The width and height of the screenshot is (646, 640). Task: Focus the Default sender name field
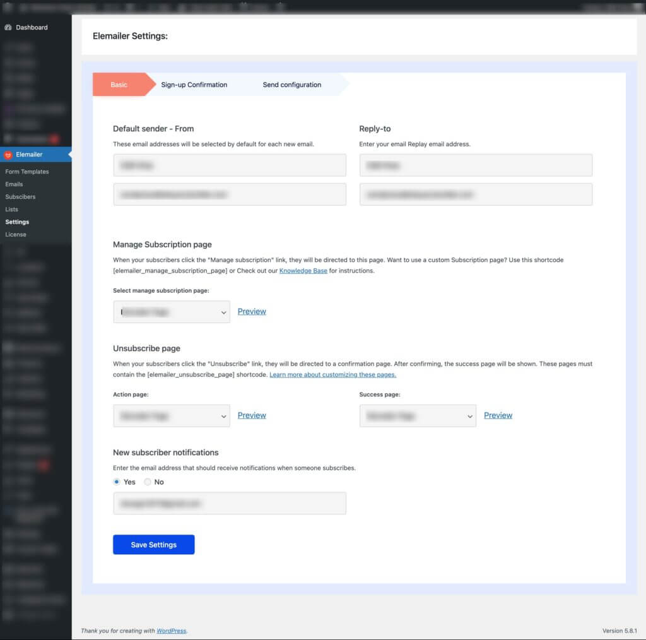tap(230, 165)
